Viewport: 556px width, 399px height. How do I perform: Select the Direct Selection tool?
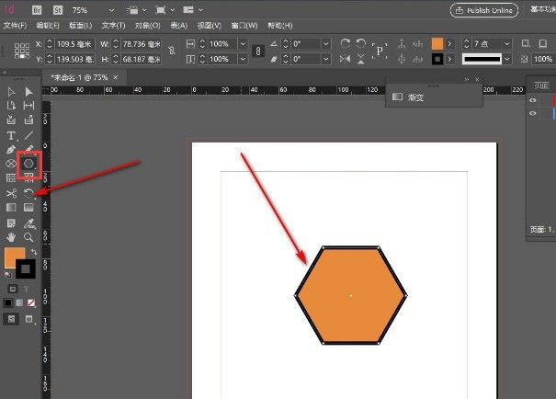(28, 92)
